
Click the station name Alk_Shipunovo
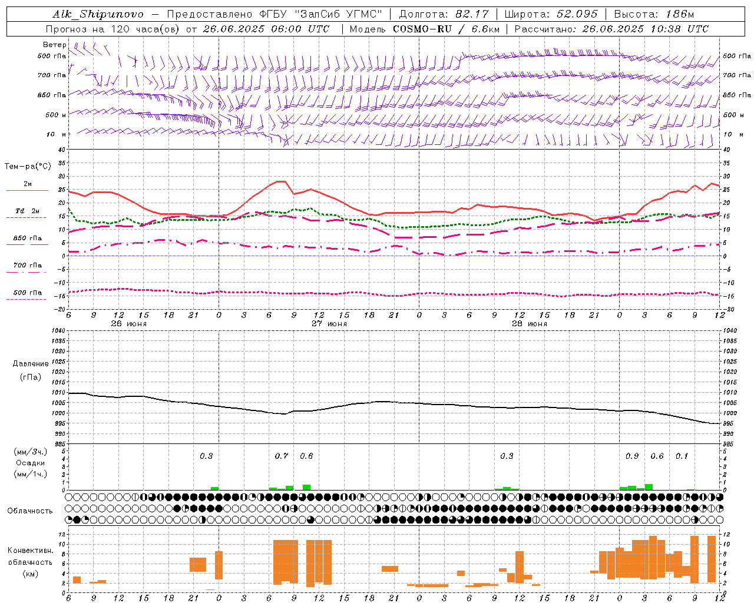click(x=98, y=14)
